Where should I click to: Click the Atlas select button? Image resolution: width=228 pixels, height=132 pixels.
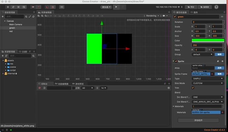click(x=219, y=68)
